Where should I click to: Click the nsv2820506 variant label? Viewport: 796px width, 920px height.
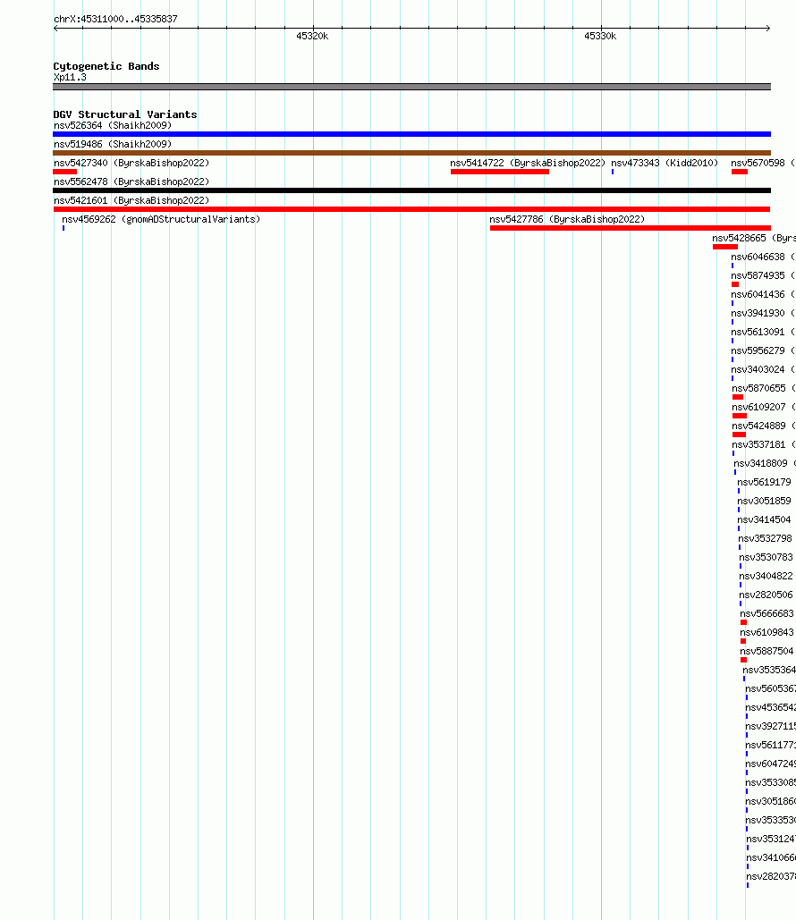766,595
